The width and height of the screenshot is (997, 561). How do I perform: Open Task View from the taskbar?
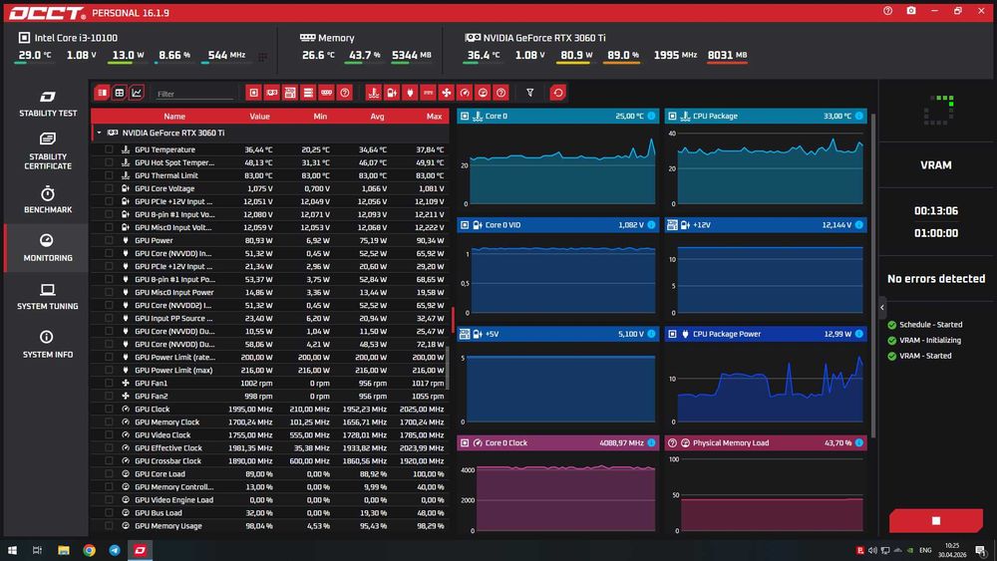click(37, 550)
